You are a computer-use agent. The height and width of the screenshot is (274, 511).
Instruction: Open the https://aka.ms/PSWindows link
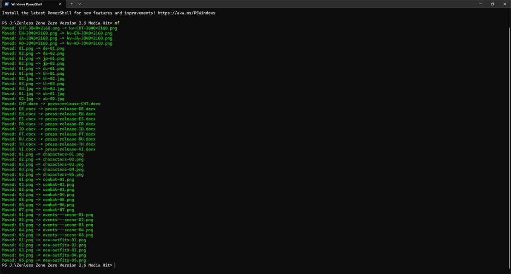click(187, 13)
